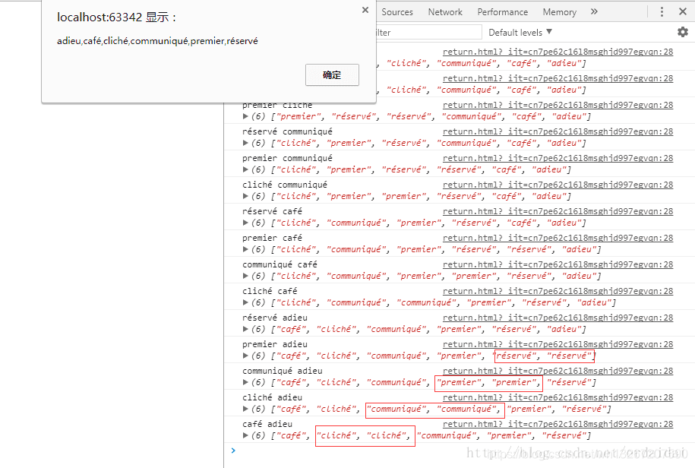Open the DevTools settings gear icon
The image size is (695, 468).
click(681, 32)
